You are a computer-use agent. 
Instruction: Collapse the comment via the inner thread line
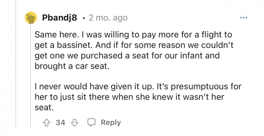coord(31,76)
